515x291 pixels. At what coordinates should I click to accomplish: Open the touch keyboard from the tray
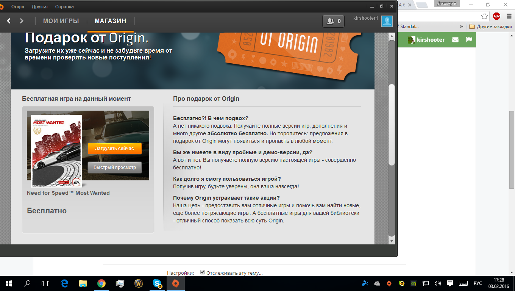tap(463, 283)
